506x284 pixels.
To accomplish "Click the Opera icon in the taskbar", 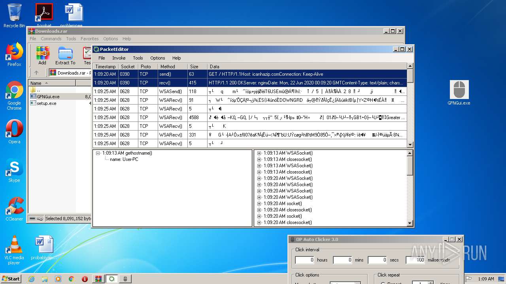I will coord(85,279).
